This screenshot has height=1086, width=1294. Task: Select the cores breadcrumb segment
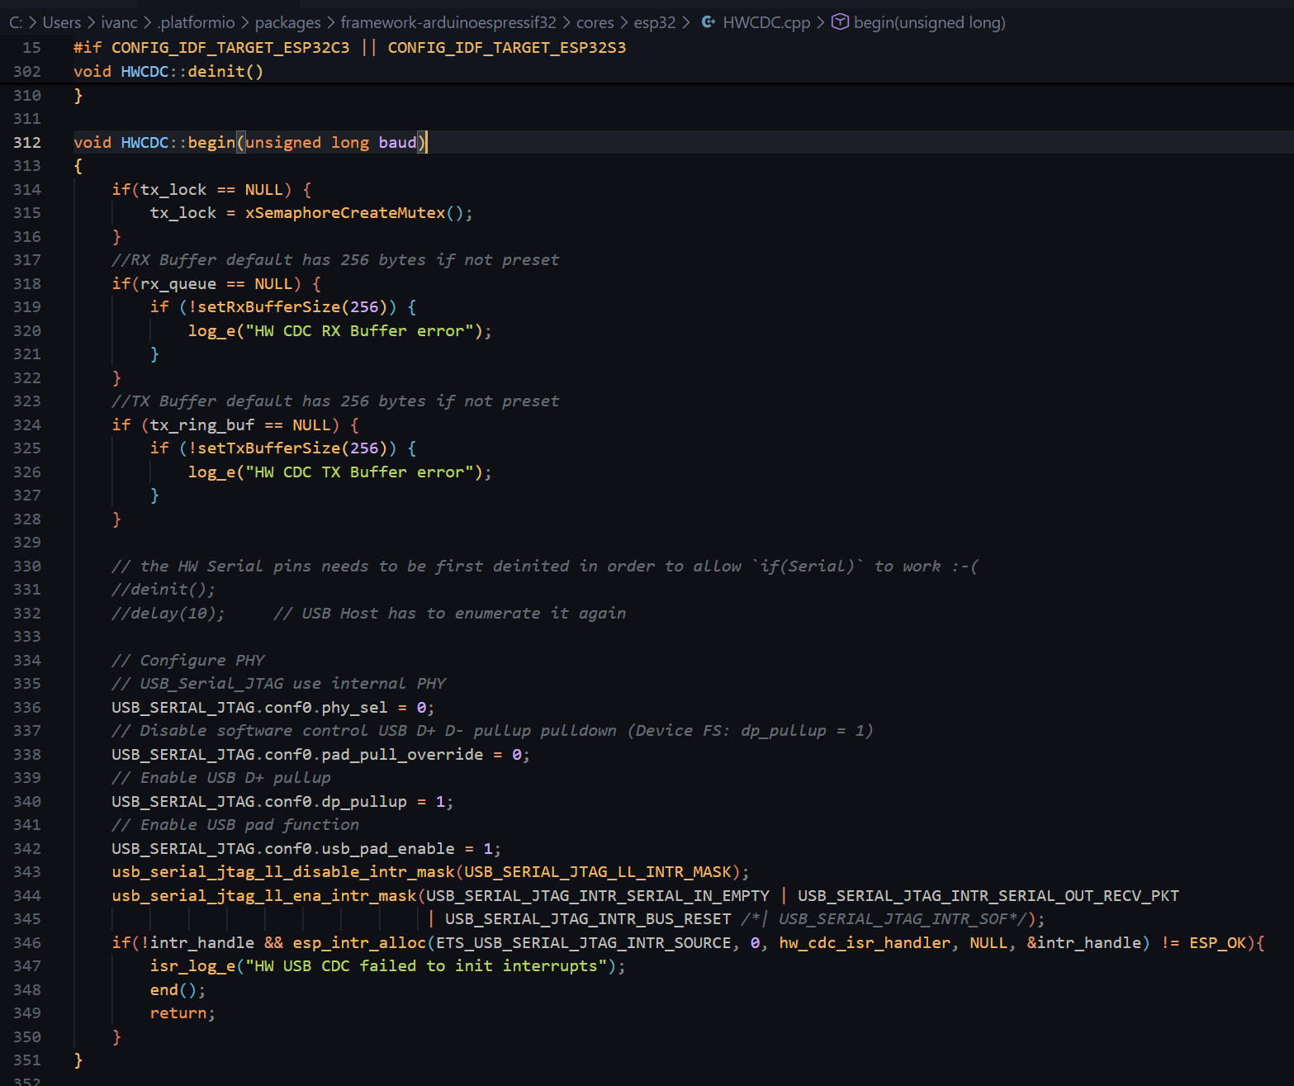click(x=595, y=22)
